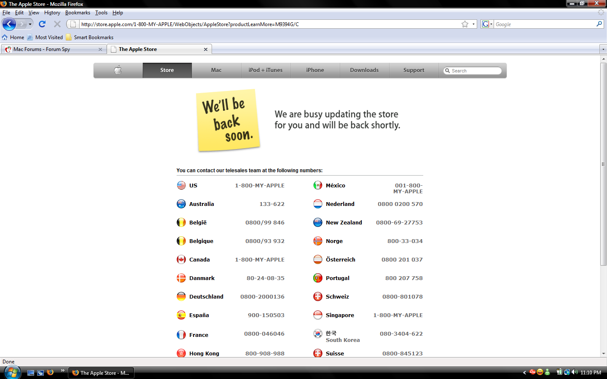Open the Edit menu
The width and height of the screenshot is (607, 379).
click(19, 13)
